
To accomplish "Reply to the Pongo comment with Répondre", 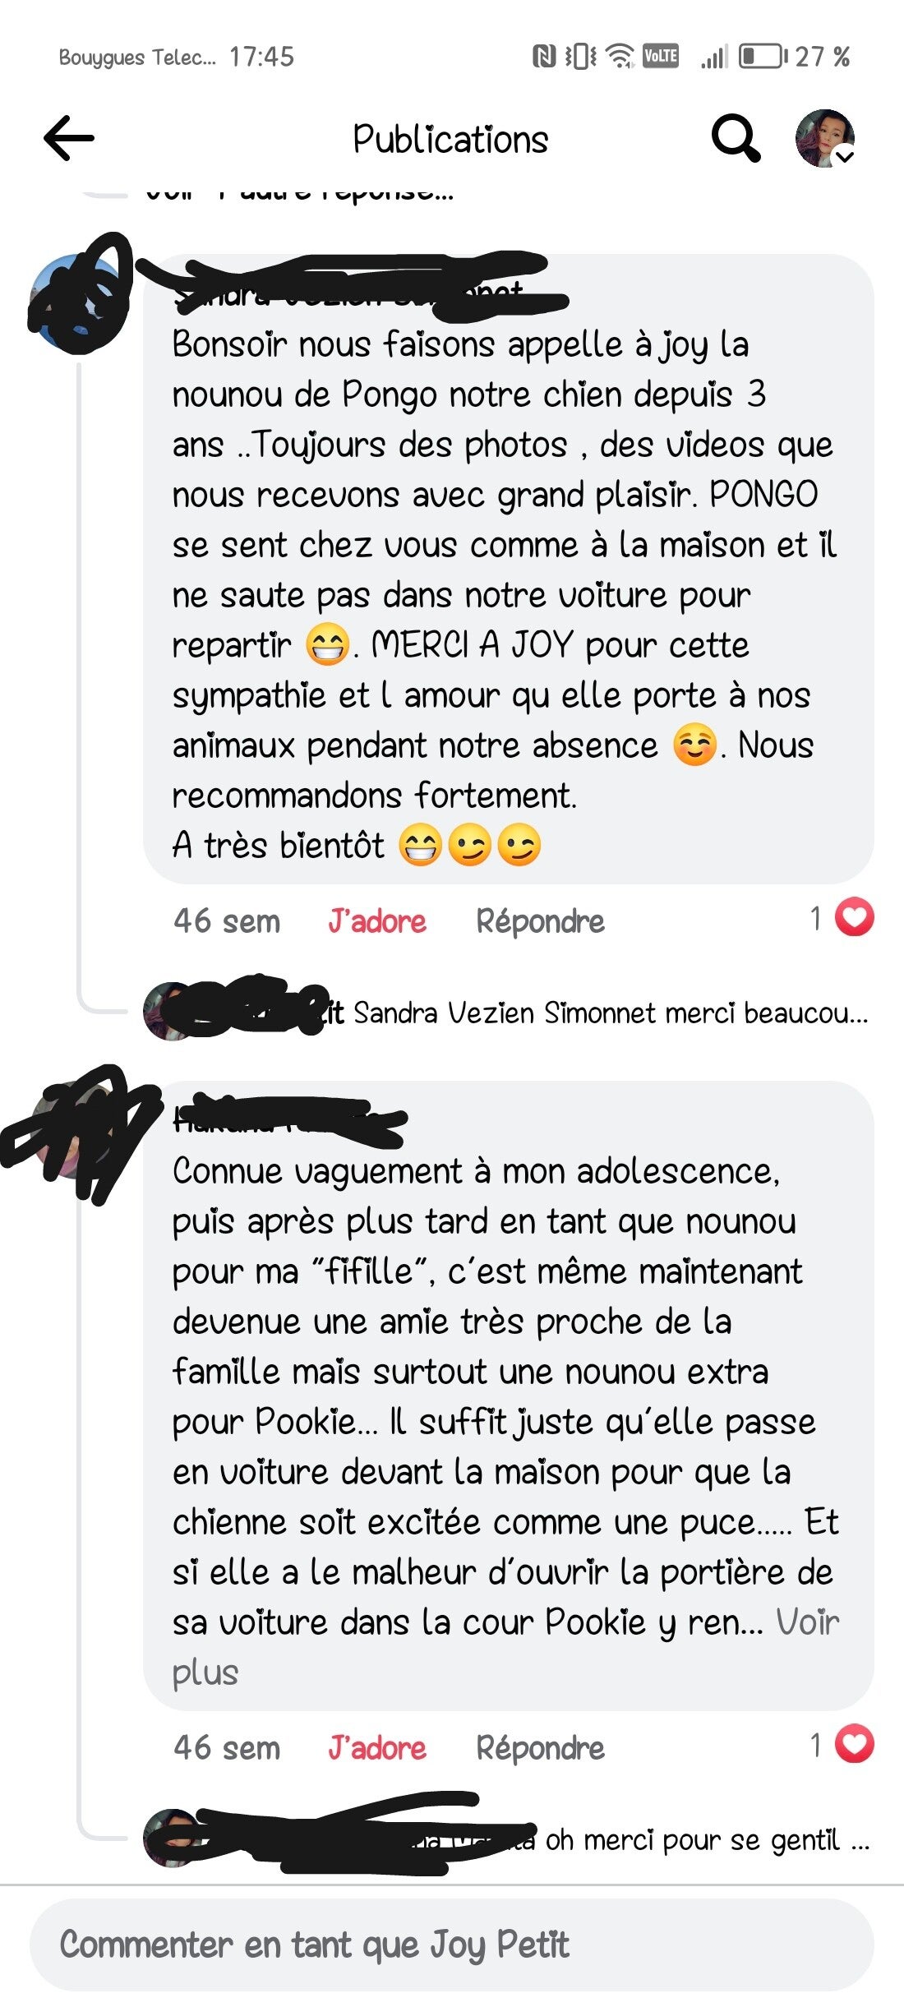I will [541, 922].
